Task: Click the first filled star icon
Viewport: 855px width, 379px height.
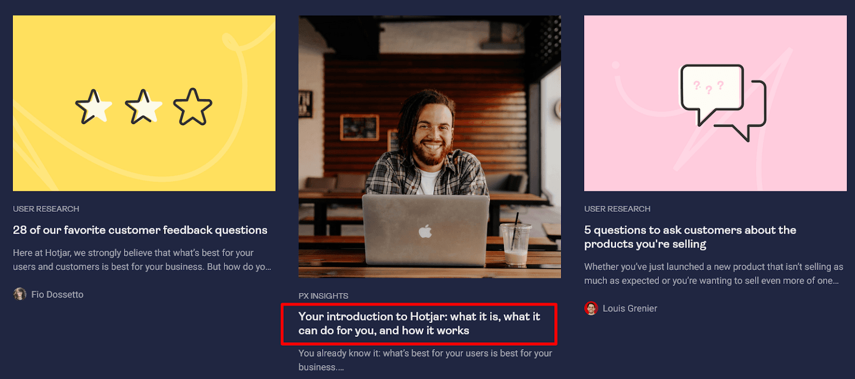Action: pyautogui.click(x=93, y=107)
